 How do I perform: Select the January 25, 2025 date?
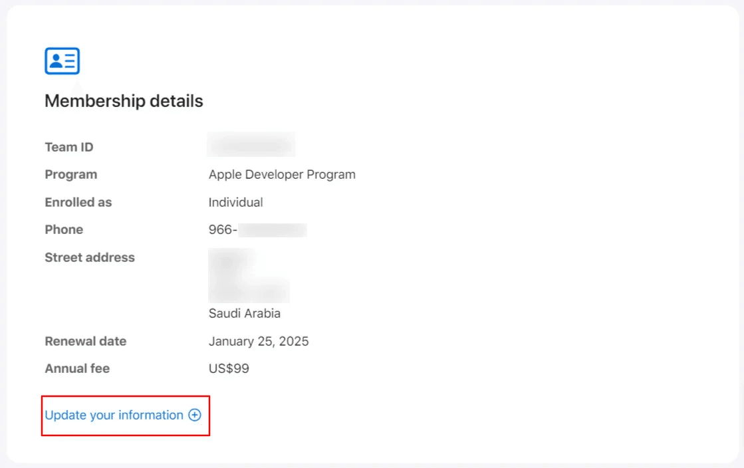point(259,341)
